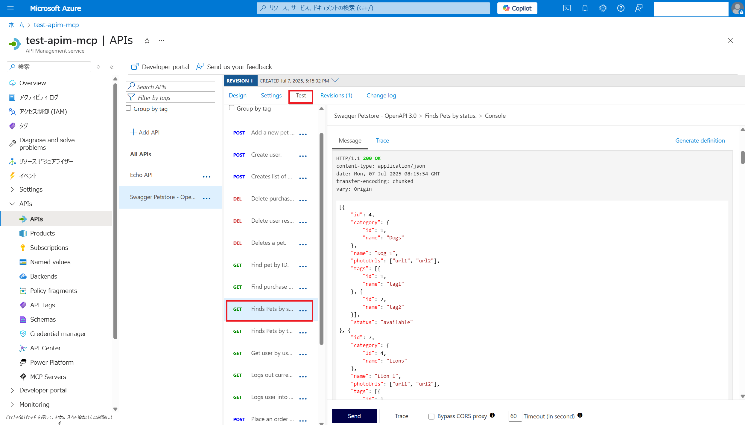Click the Search APIs input field

[170, 87]
